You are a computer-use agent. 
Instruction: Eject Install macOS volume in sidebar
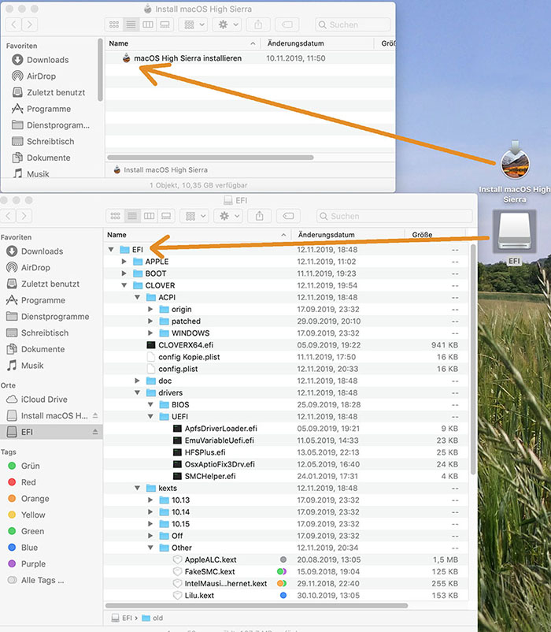[x=95, y=415]
